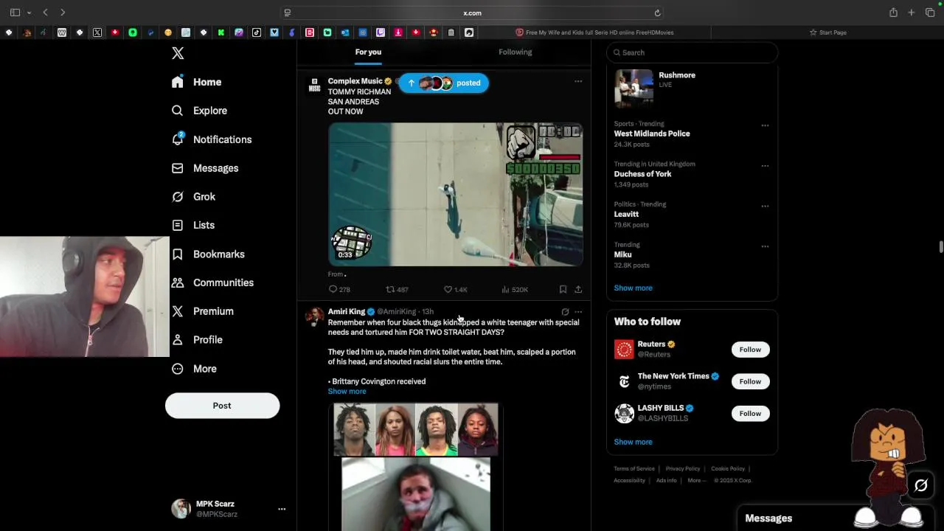Click the Bookmarks sidebar icon
This screenshot has width=944, height=531.
(177, 254)
